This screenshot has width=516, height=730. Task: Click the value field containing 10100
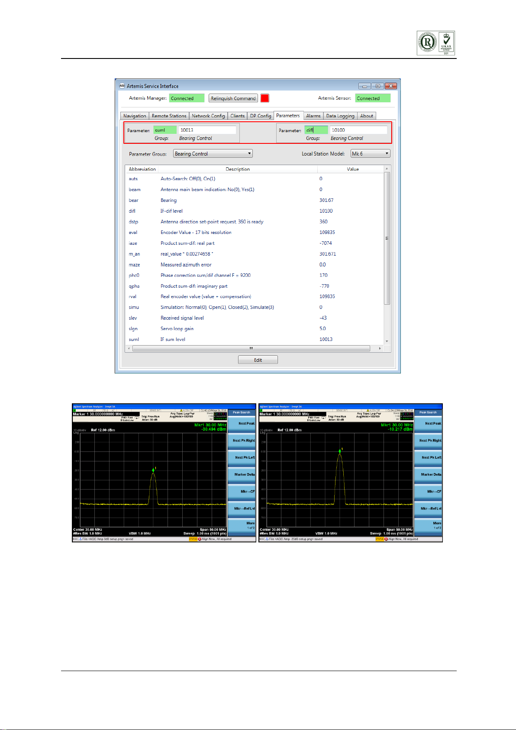pos(359,130)
